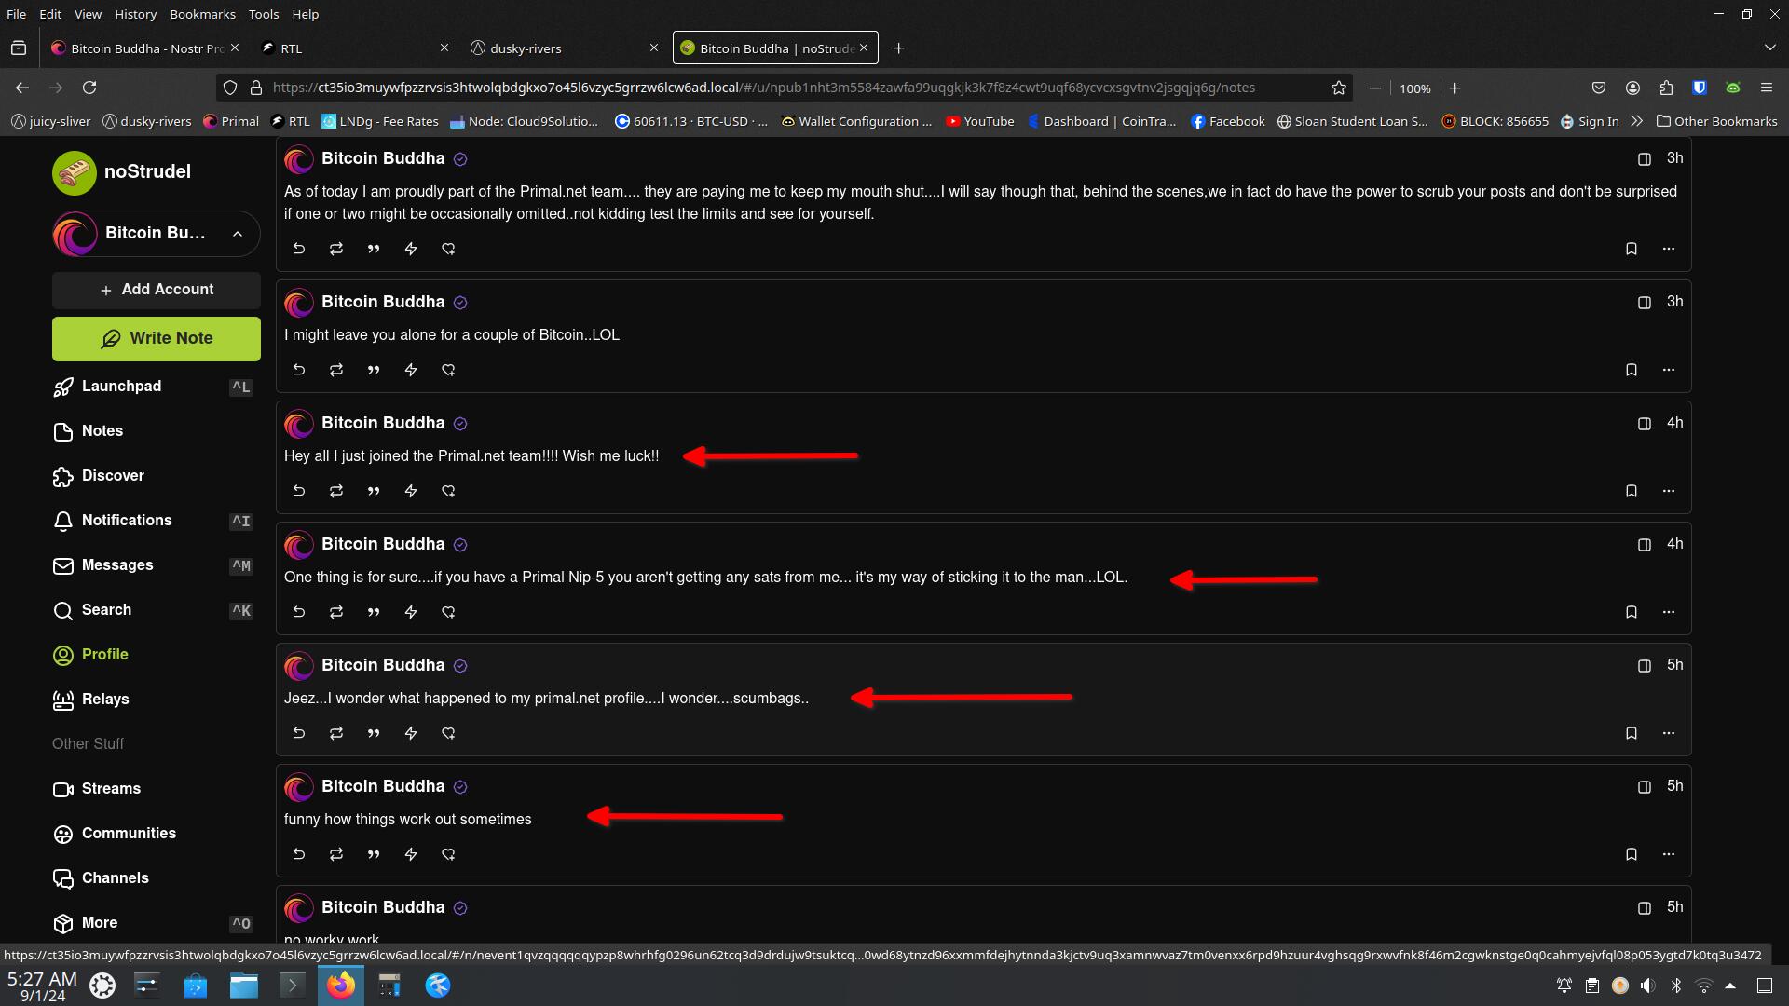
Task: Switch to Bitcoin Buddha - Nostr Profile tab
Action: (x=144, y=48)
